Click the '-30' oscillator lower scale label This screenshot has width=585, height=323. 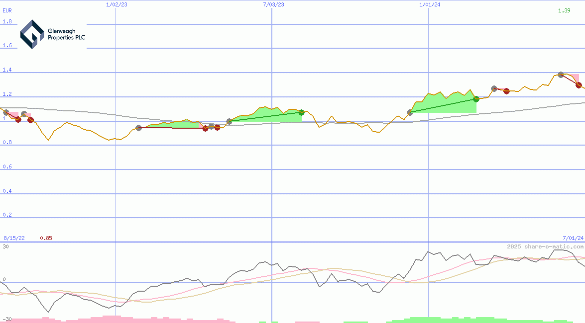pos(7,320)
